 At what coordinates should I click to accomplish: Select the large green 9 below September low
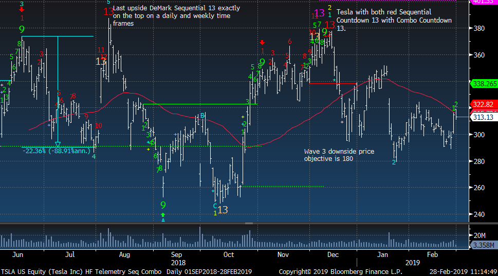[163, 205]
